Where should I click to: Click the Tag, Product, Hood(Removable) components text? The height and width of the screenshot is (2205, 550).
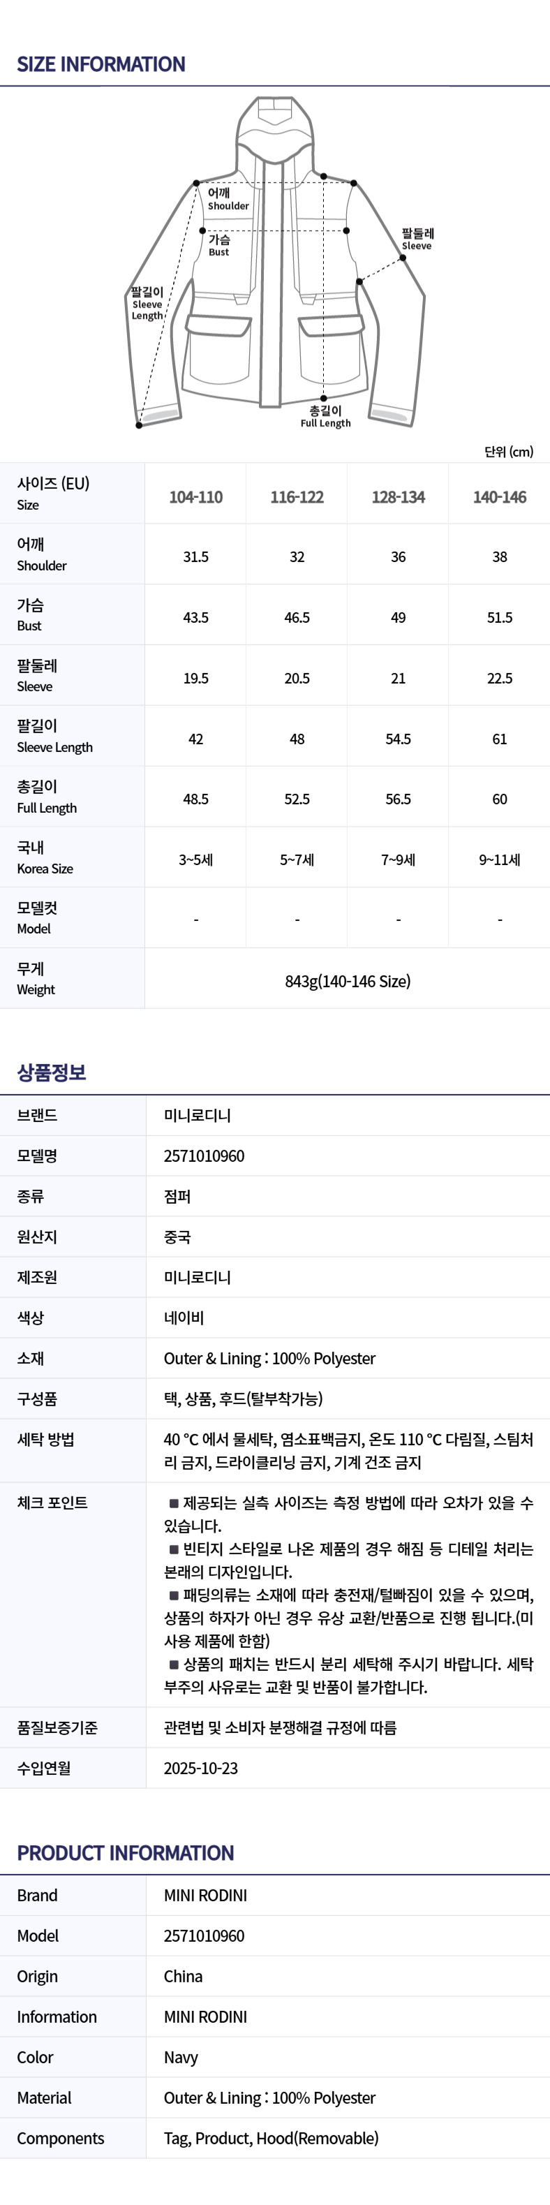click(x=271, y=2138)
